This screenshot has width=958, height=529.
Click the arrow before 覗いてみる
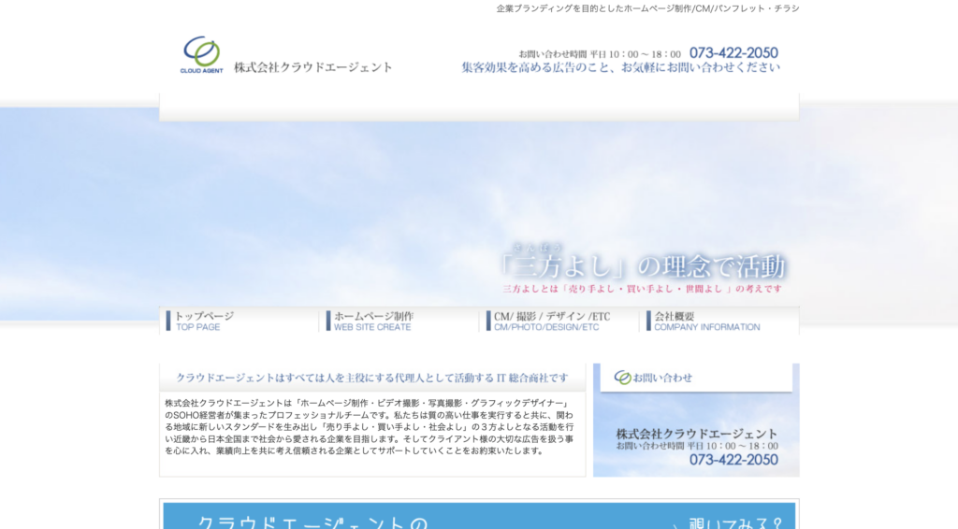[x=676, y=523]
